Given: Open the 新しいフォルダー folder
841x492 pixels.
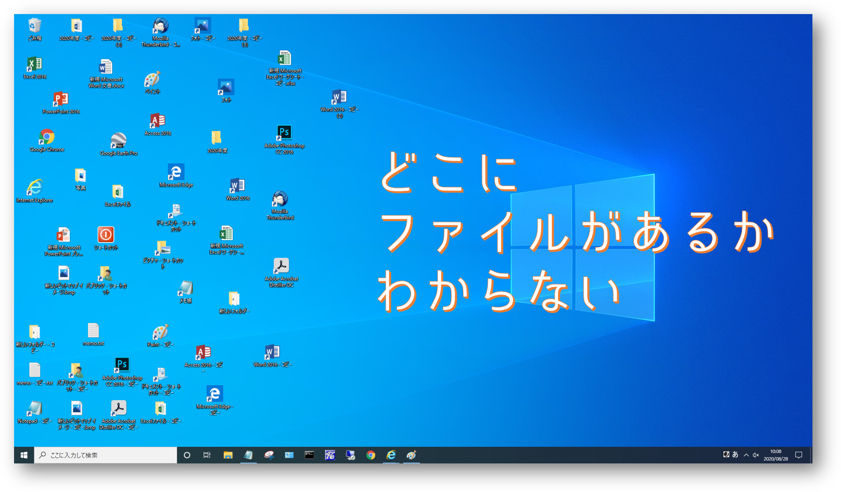Looking at the screenshot, I should pyautogui.click(x=234, y=302).
